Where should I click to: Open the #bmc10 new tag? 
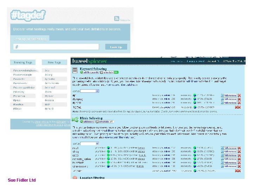click(x=49, y=109)
